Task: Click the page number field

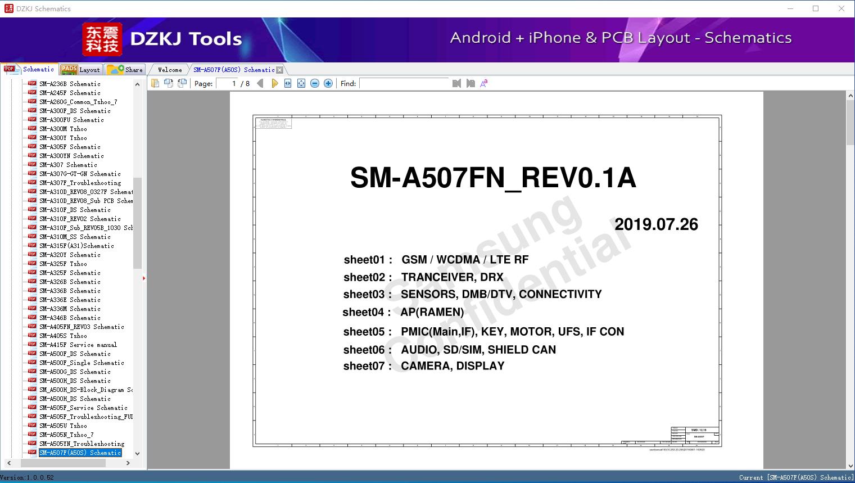Action: point(227,83)
